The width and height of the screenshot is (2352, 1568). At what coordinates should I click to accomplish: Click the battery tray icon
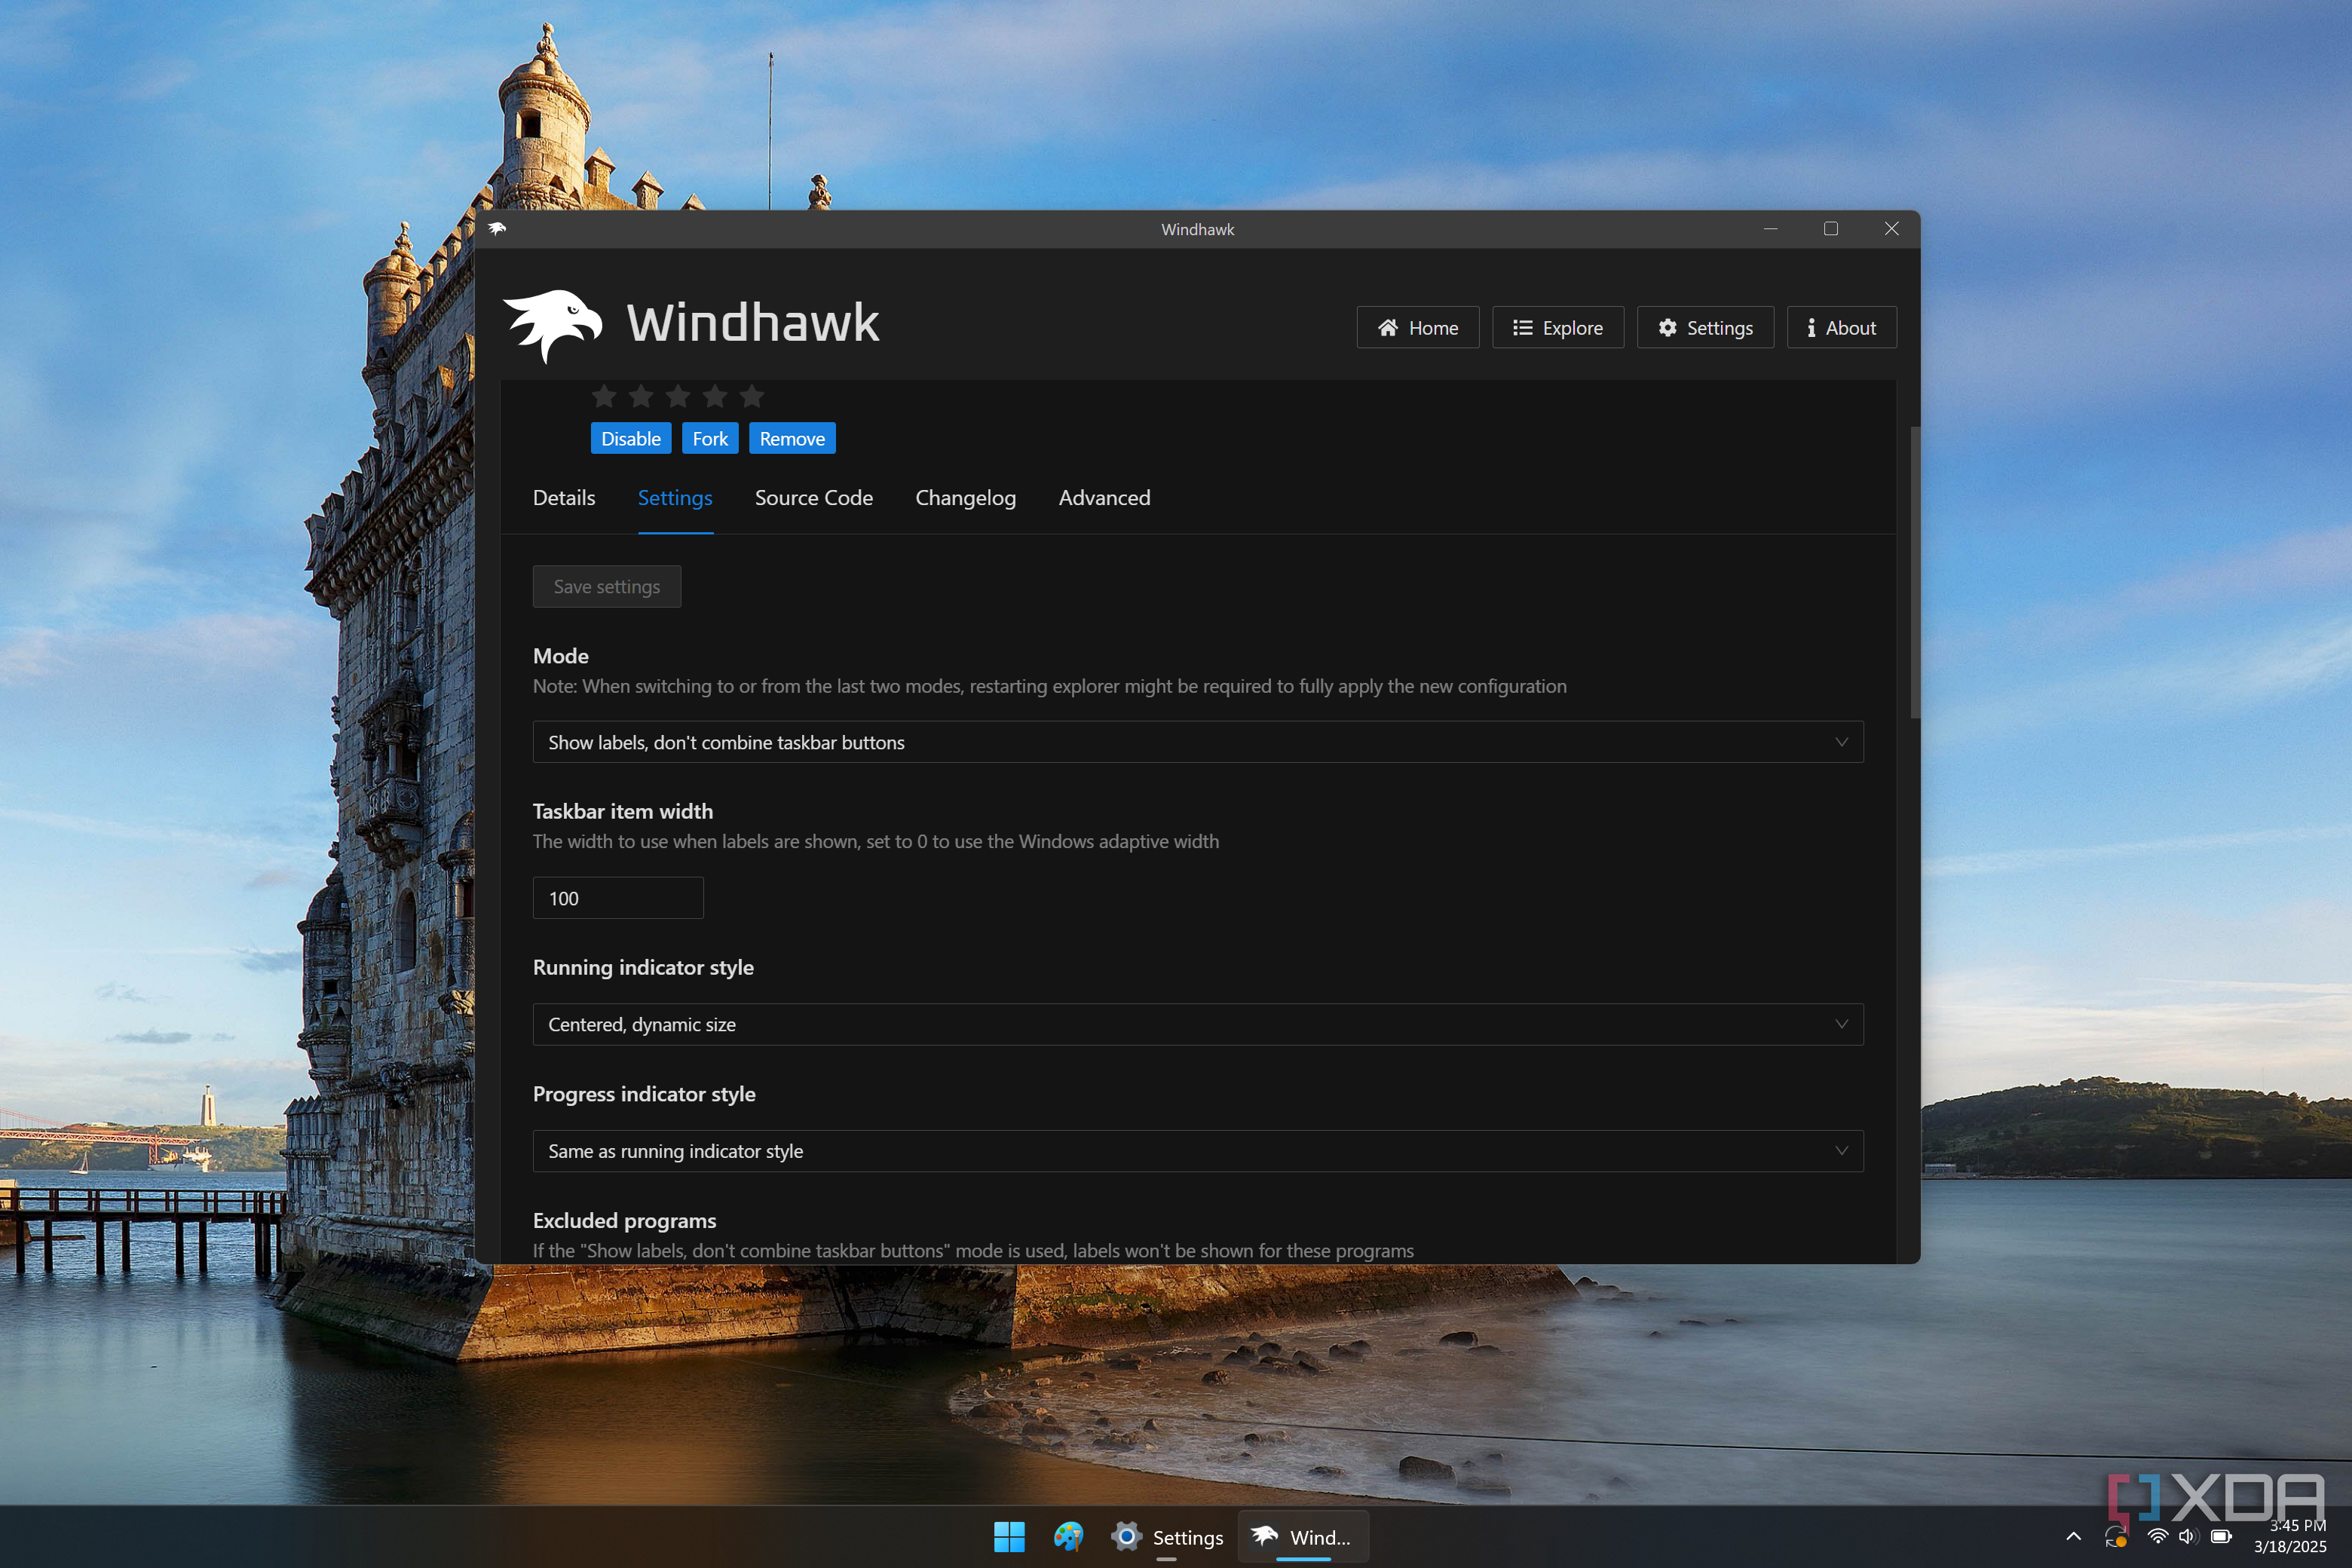[2222, 1537]
